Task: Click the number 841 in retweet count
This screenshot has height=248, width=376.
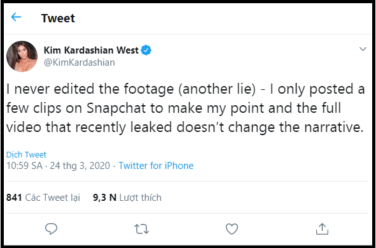Action: click(14, 198)
